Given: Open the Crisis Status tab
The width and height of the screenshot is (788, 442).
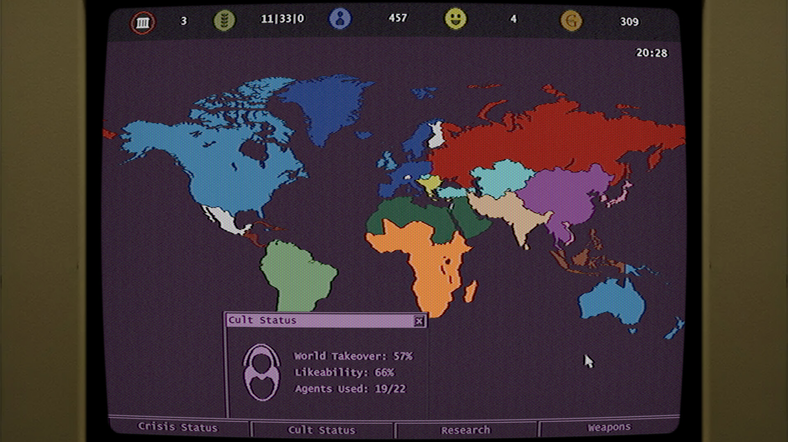Looking at the screenshot, I should tap(178, 428).
